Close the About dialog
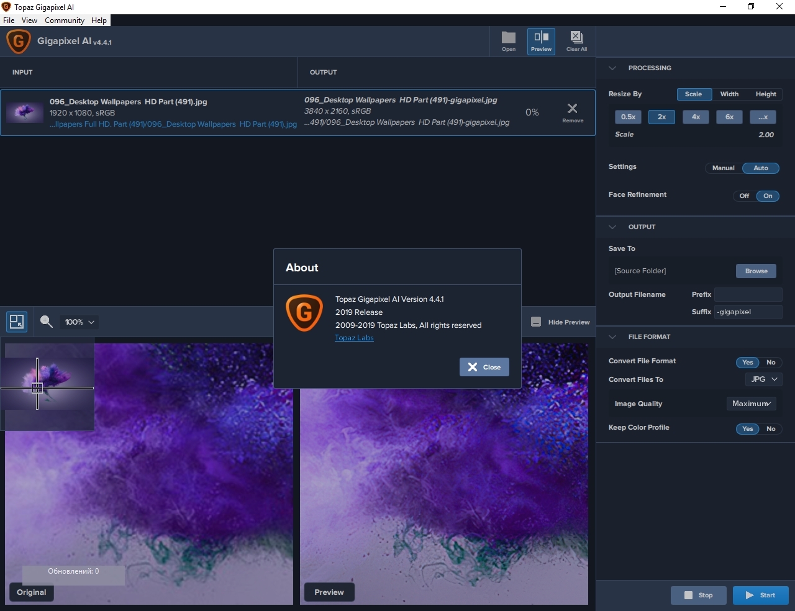The width and height of the screenshot is (795, 611). (x=484, y=367)
